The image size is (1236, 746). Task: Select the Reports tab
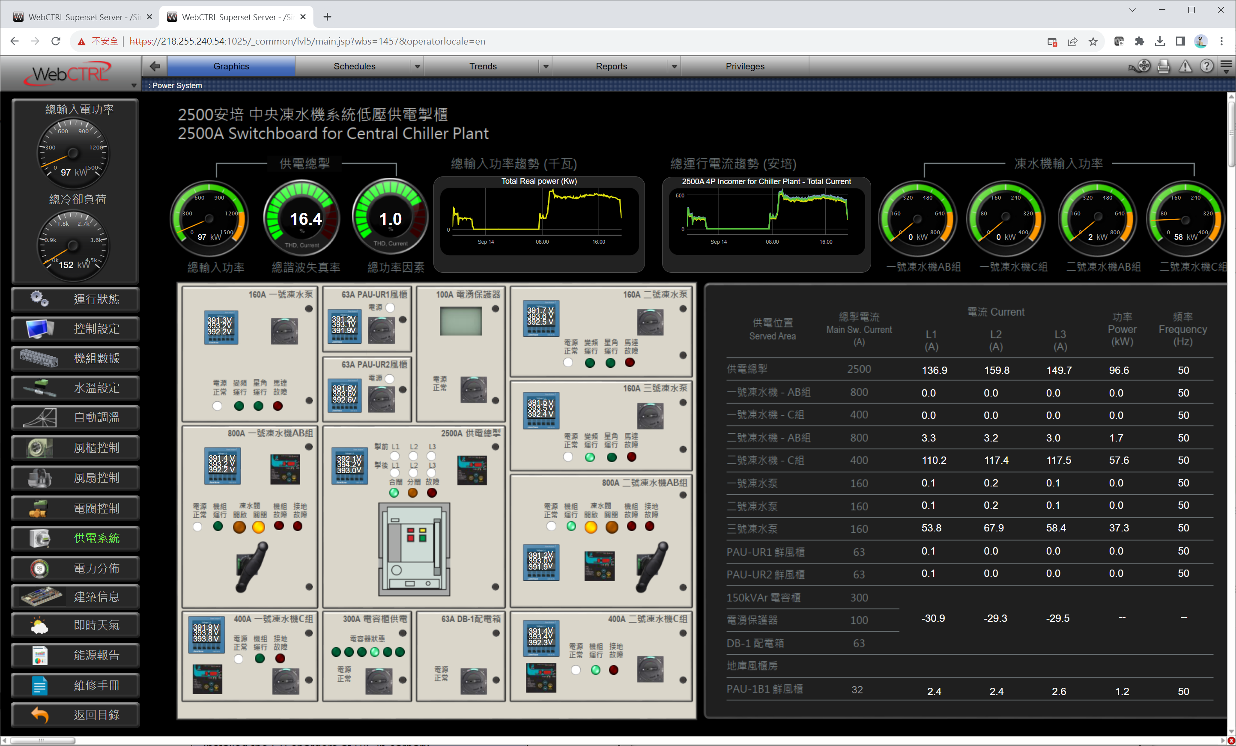coord(611,66)
